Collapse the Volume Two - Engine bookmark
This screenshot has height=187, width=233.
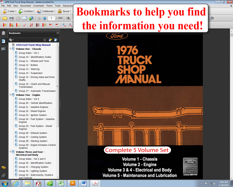[10, 95]
